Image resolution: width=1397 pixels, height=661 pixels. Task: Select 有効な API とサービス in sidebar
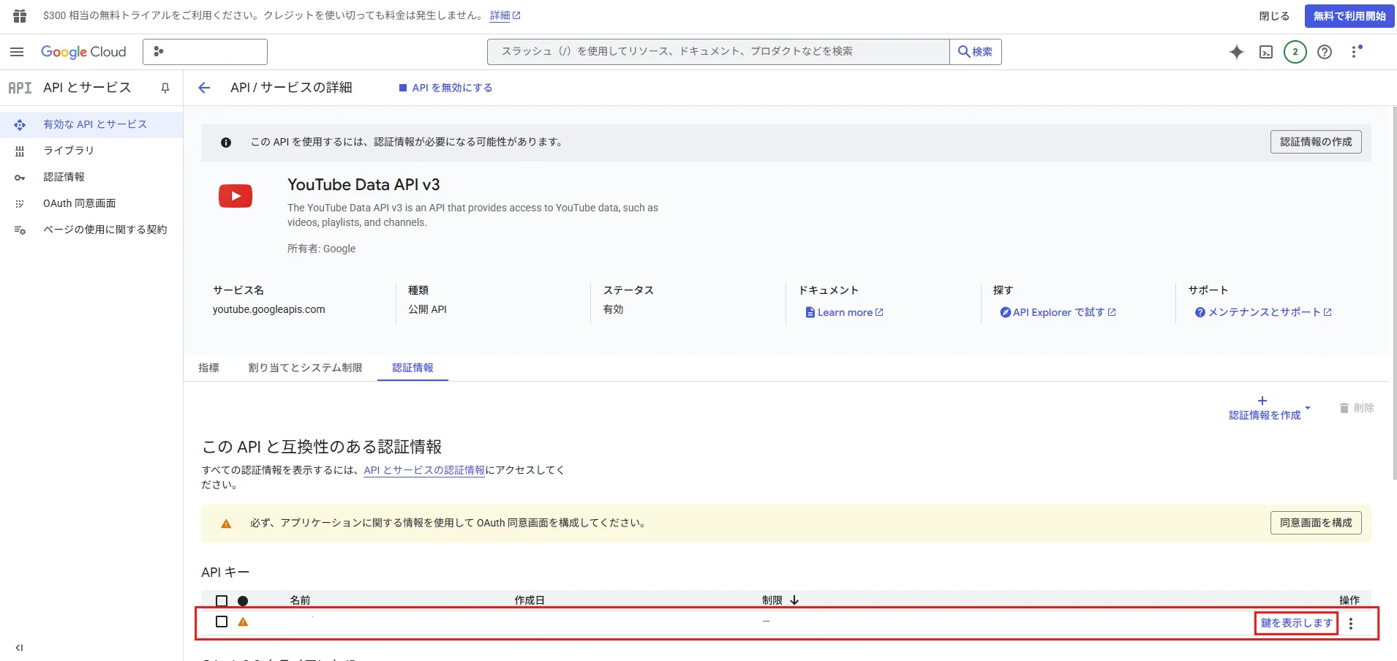tap(91, 124)
